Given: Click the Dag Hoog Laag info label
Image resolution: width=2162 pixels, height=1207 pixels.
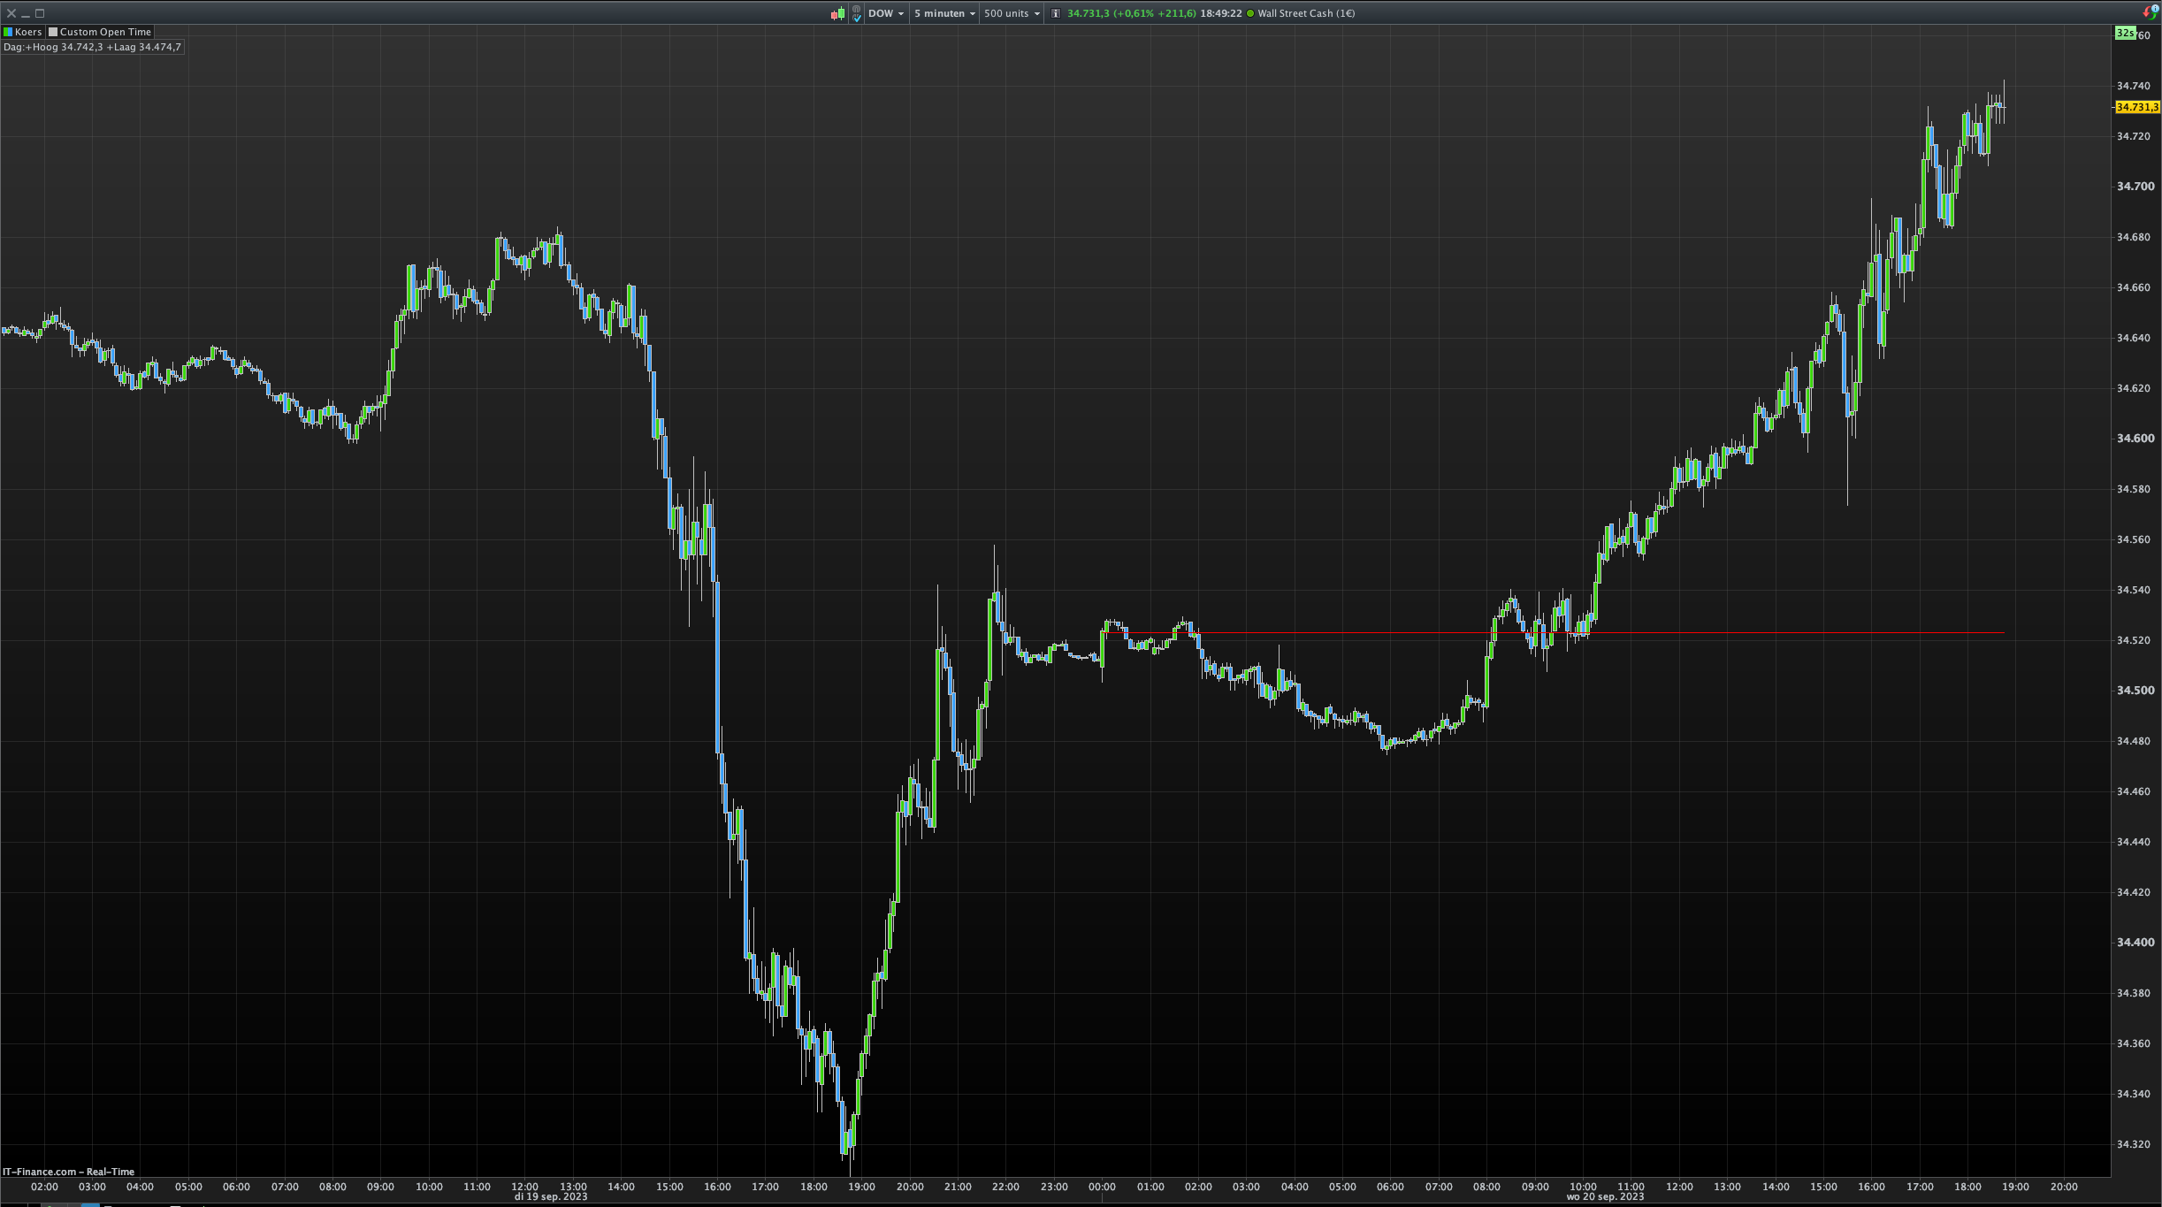Looking at the screenshot, I should [x=92, y=47].
